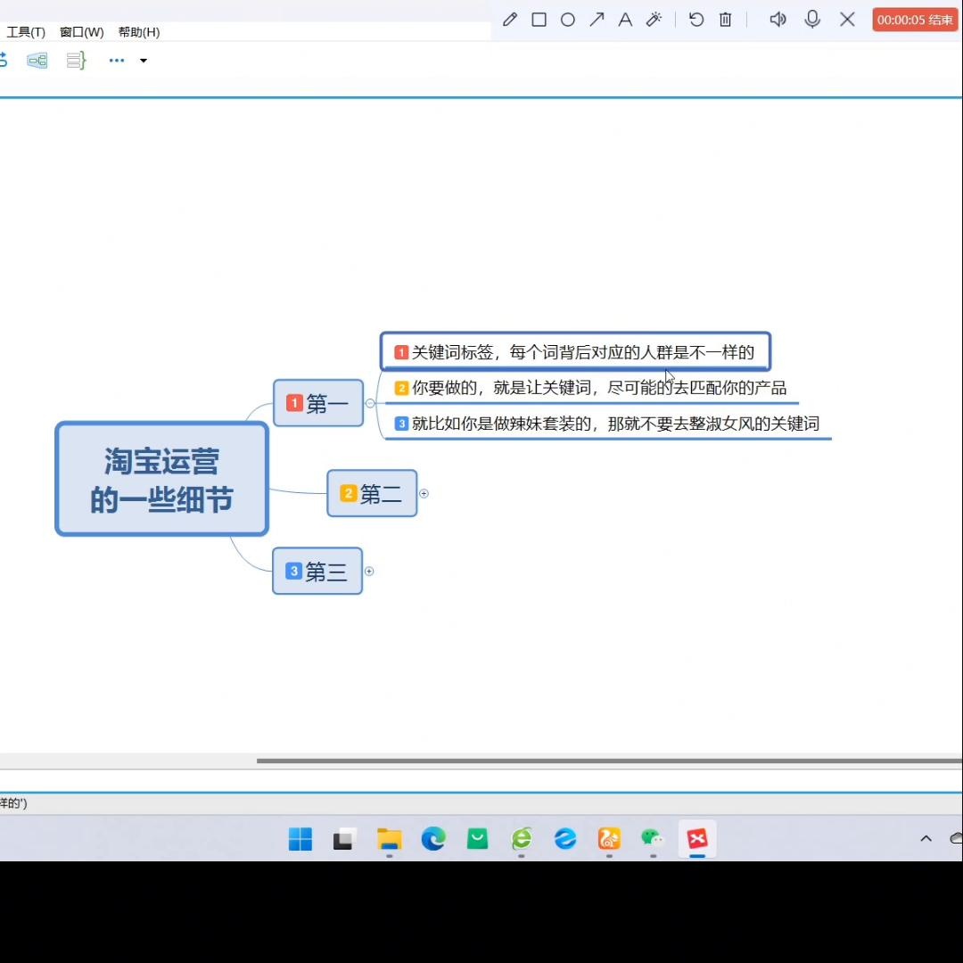This screenshot has width=963, height=963.
Task: Open the 窗口(W) menu
Action: point(82,32)
